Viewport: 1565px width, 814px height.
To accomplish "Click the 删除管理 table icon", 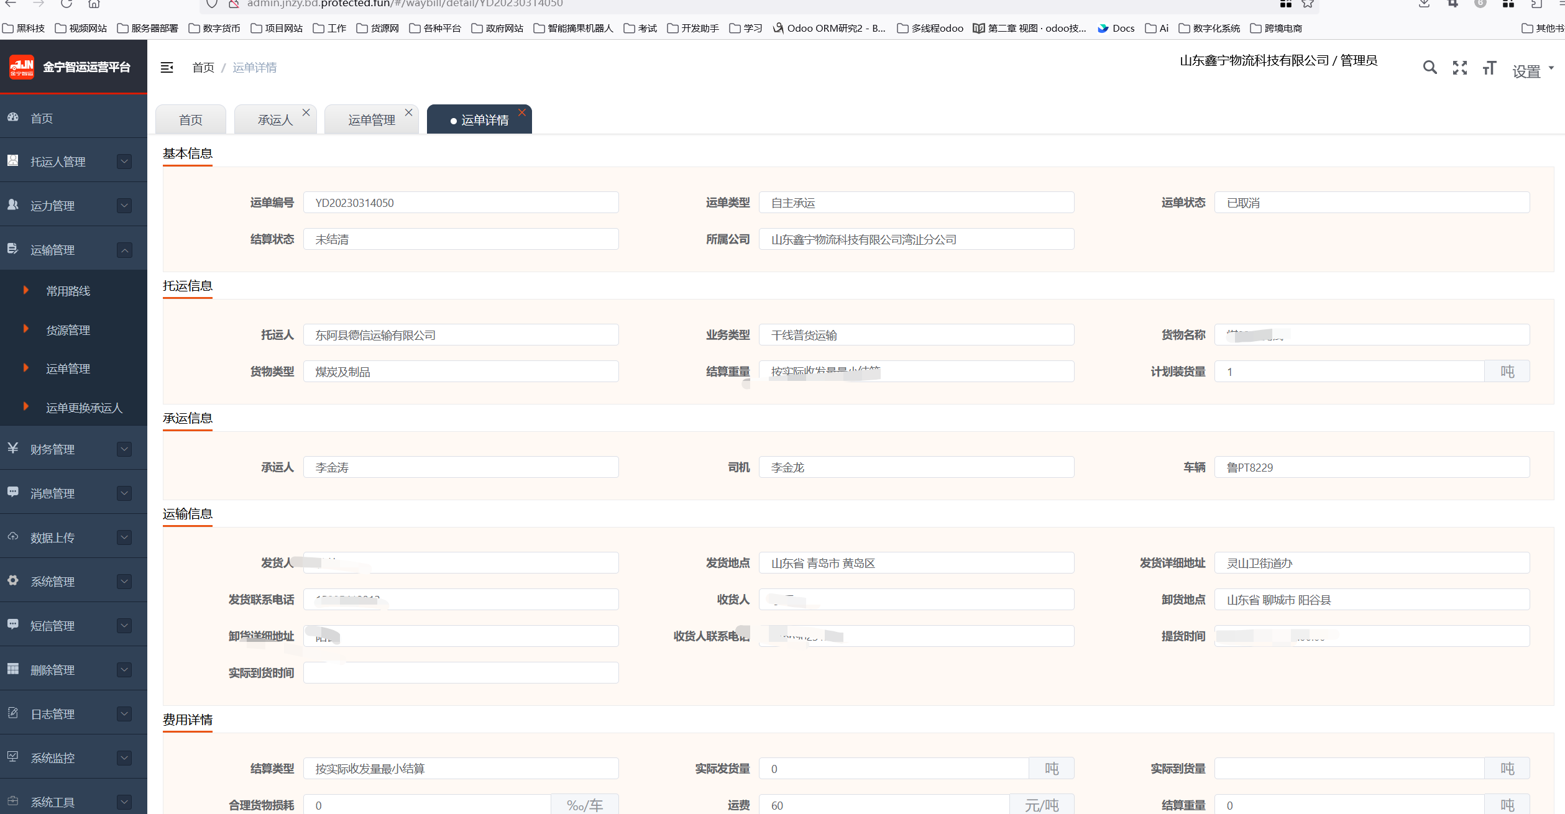I will point(12,669).
